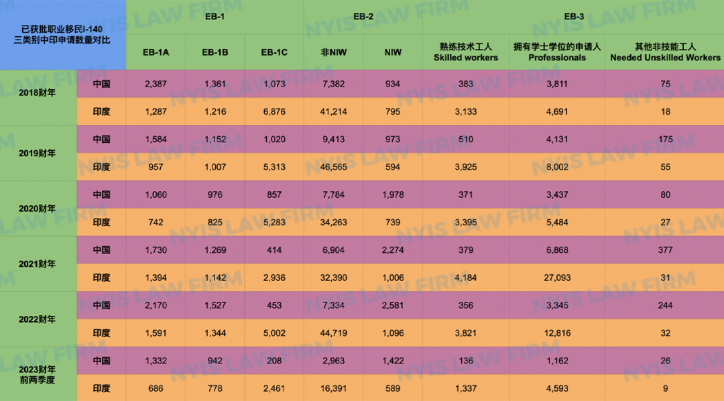This screenshot has width=724, height=401.
Task: Select the 2022财年 row label
Action: (38, 319)
